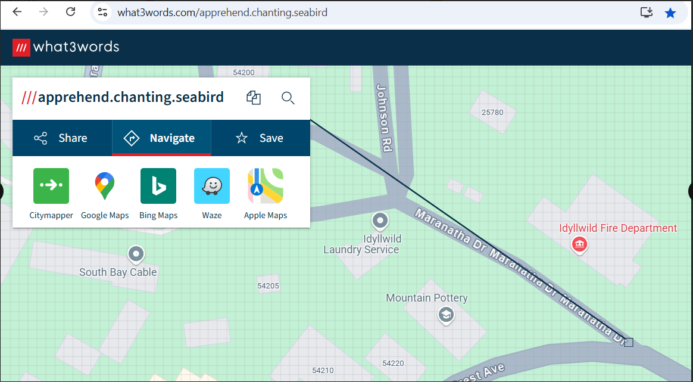Install app icon in address bar
This screenshot has height=382, width=693.
click(x=647, y=13)
